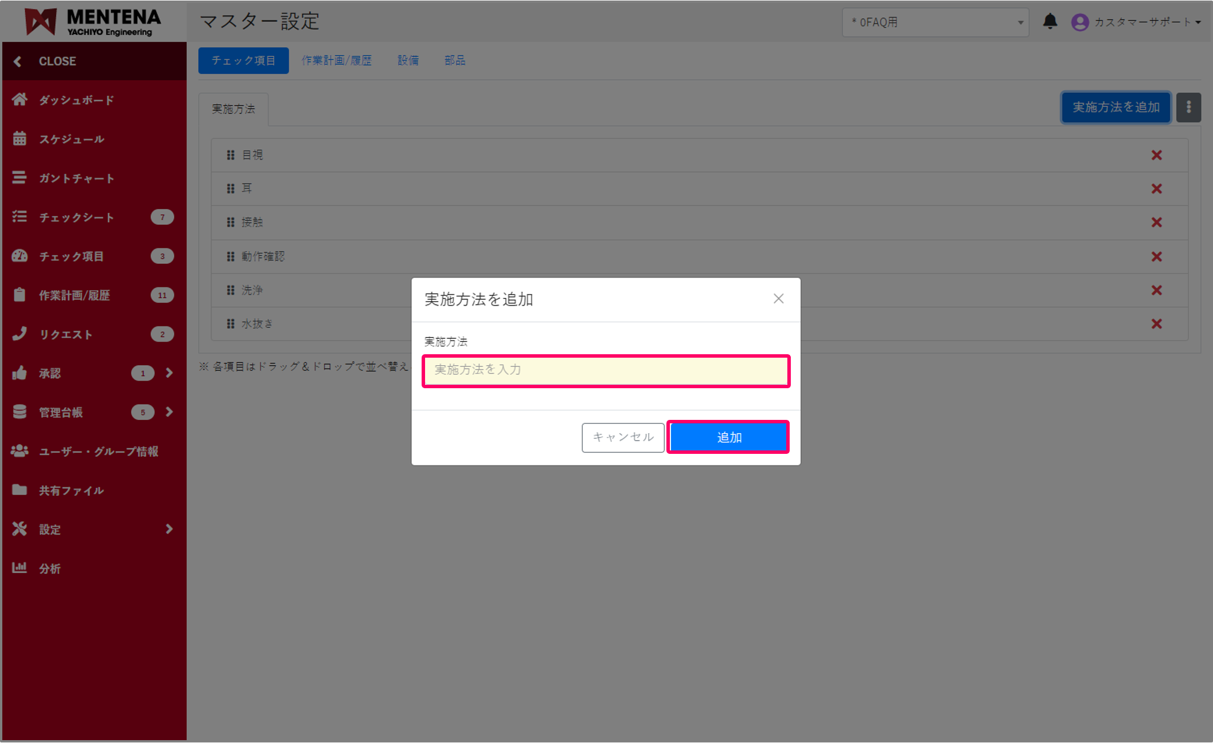Switch to the 作業計画/履歴 tab
Screen dimensions: 1213x743
pyautogui.click(x=336, y=60)
